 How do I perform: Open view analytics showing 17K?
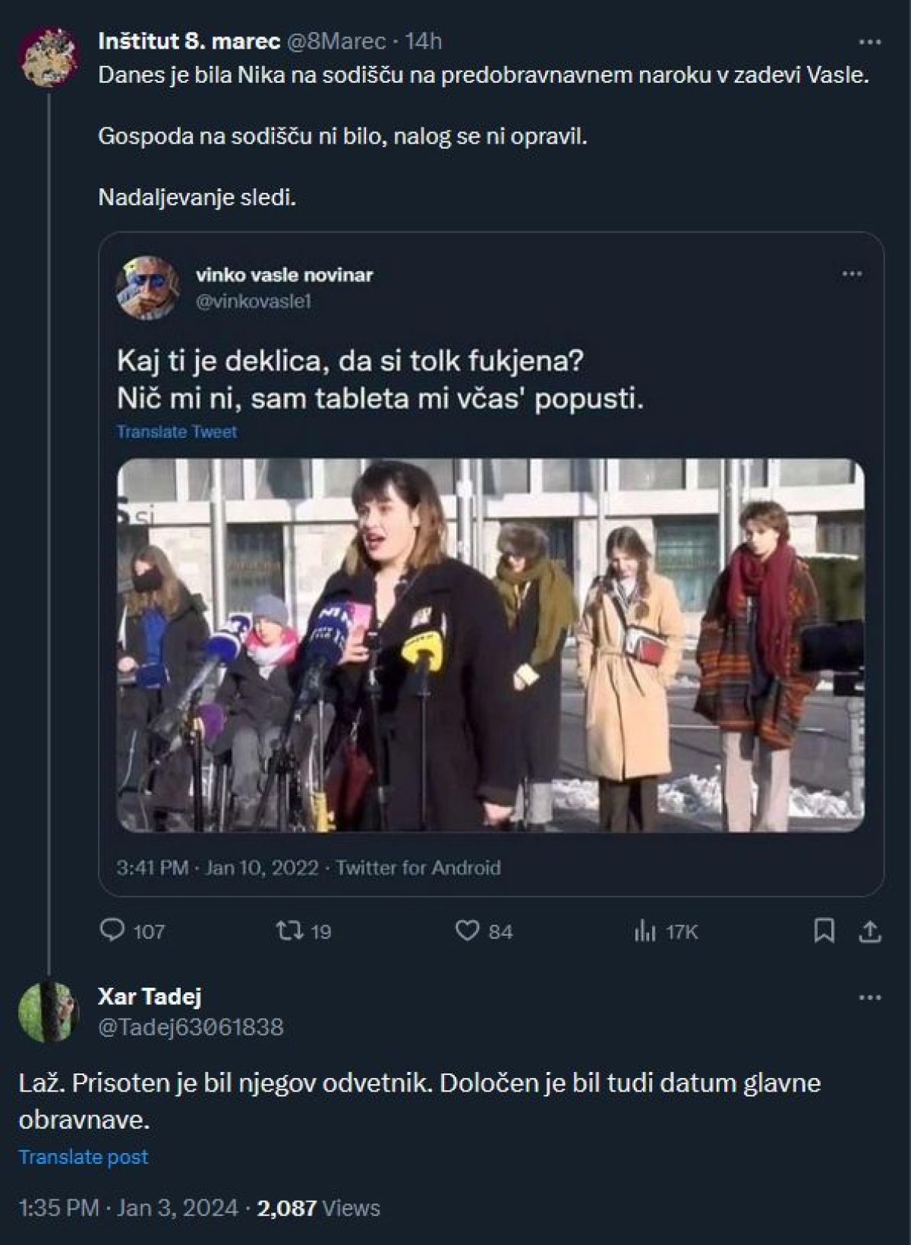644,931
